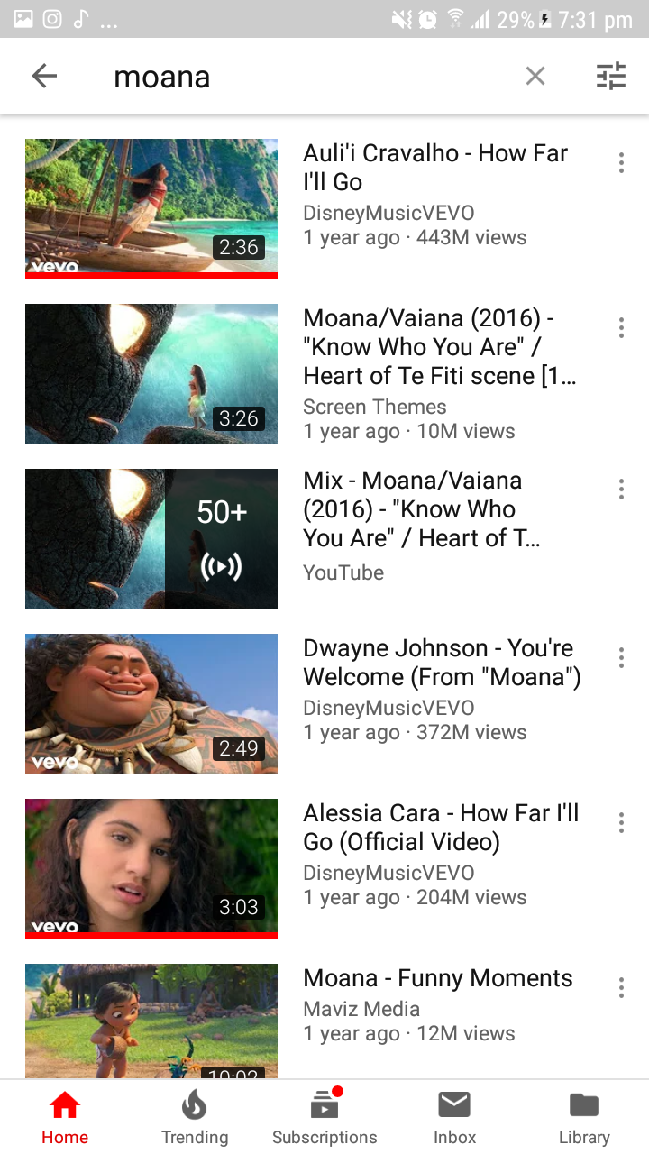Open options for Dwayne Johnson You're Welcome
Screen dimensions: 649x1154
pyautogui.click(x=621, y=658)
